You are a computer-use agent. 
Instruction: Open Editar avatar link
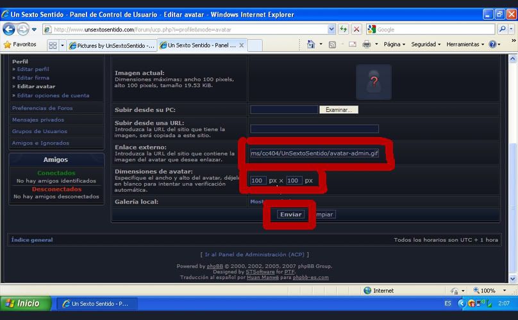[x=36, y=86]
